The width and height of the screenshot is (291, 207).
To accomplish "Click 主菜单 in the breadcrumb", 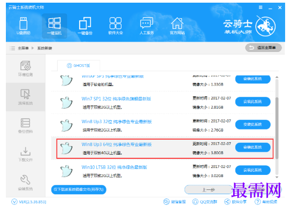I will tap(23, 48).
